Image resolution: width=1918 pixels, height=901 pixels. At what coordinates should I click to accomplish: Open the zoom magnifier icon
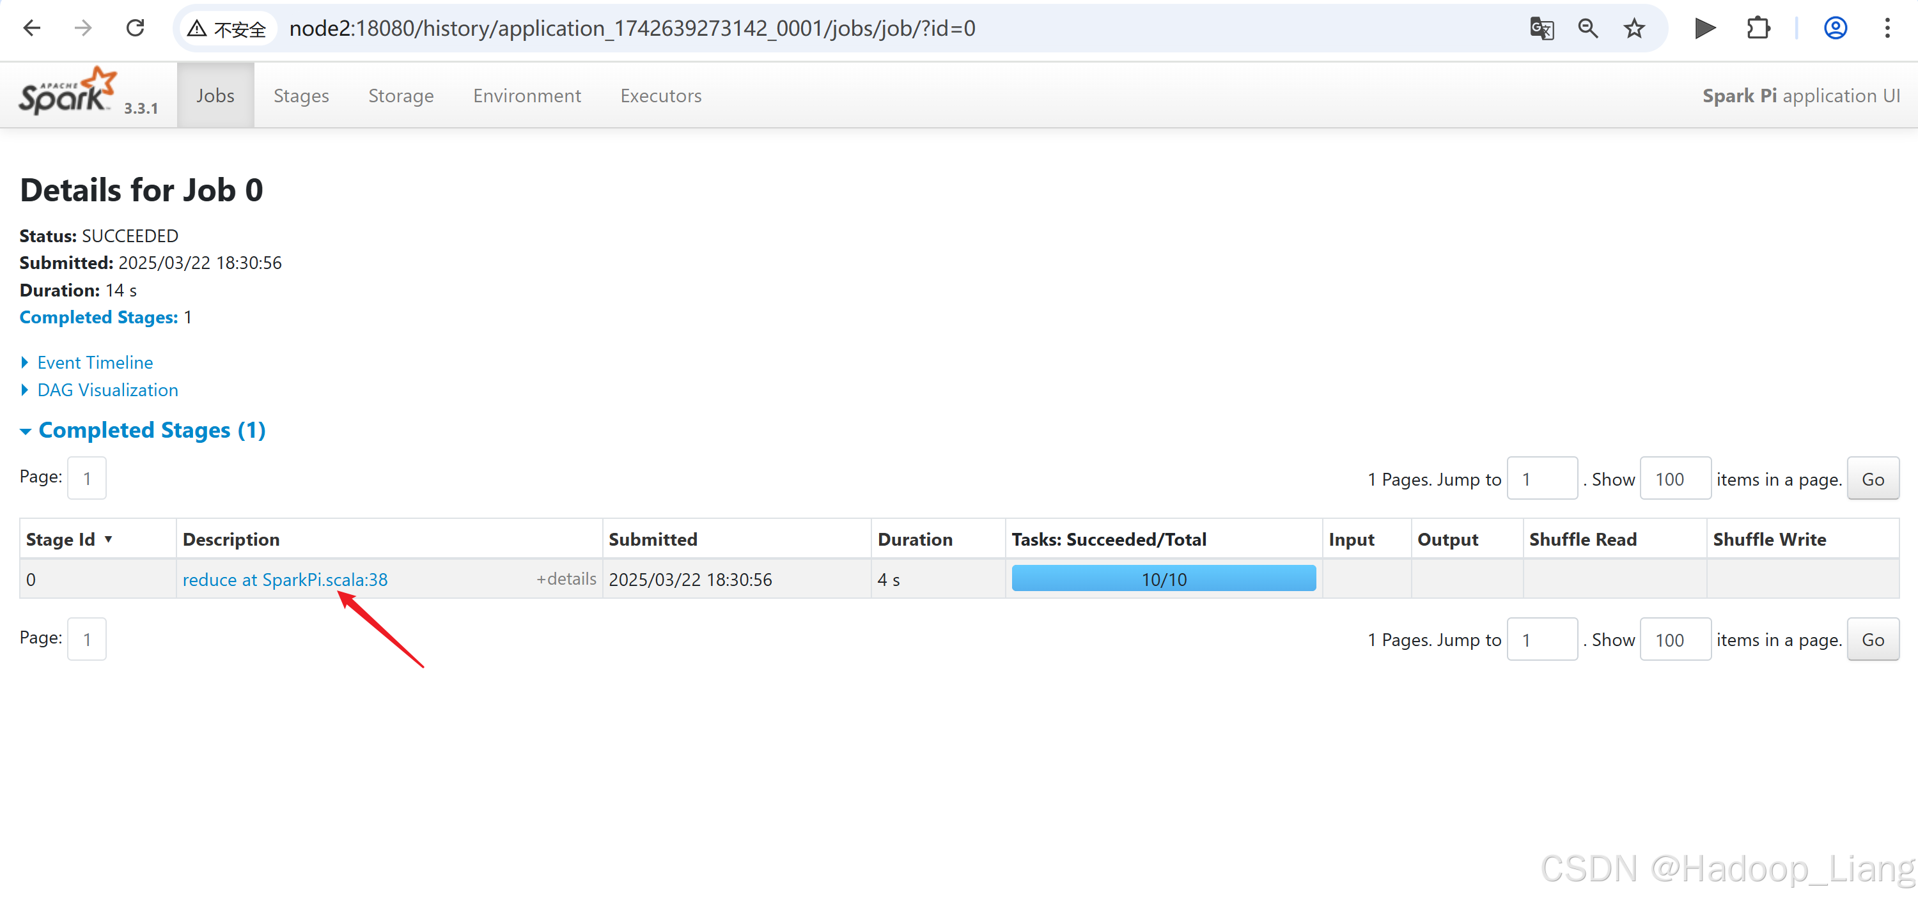(1587, 28)
